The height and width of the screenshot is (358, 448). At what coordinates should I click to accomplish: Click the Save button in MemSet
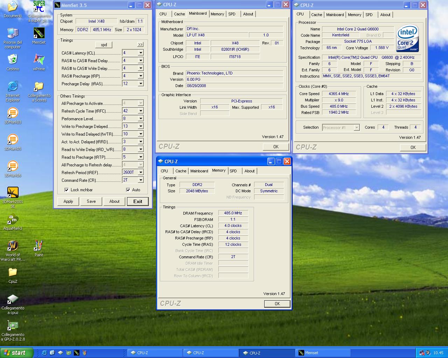pyautogui.click(x=91, y=201)
